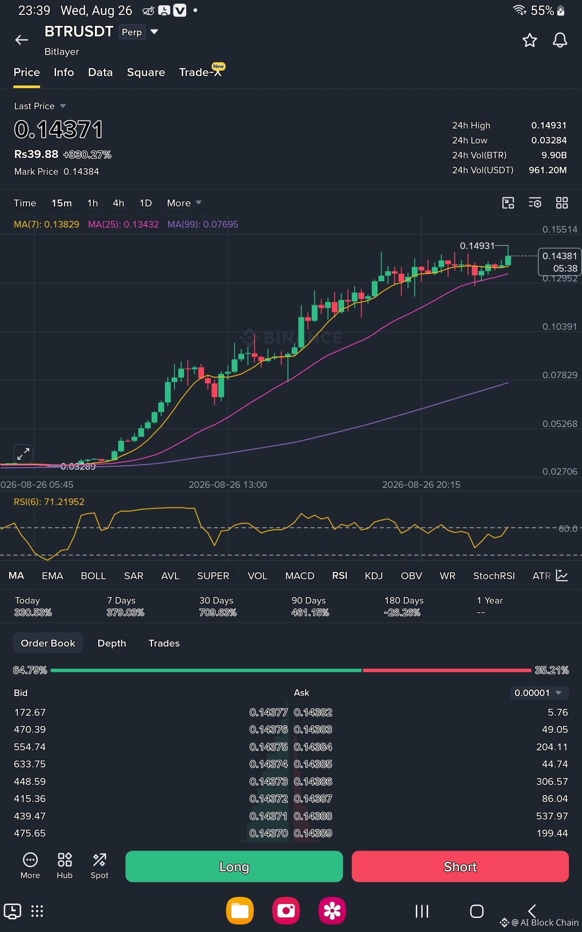Tap the 30 Days 709.63% change
This screenshot has width=582, height=932.
[x=218, y=607]
